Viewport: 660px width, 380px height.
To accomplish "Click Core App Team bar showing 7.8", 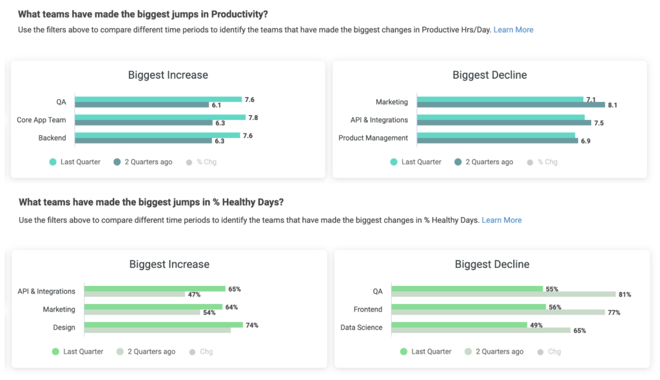I will 160,117.
